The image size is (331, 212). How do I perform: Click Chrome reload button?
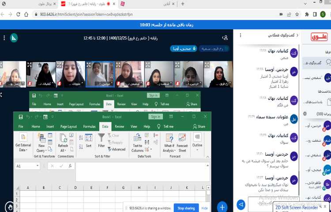coord(19,15)
